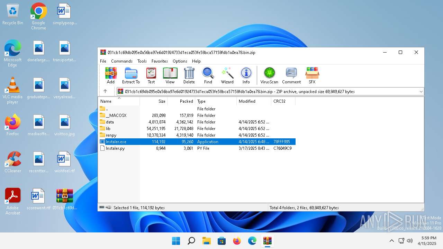The width and height of the screenshot is (443, 249).
Task: Open Adobe Acrobat desktop shortcut
Action: [x=13, y=202]
